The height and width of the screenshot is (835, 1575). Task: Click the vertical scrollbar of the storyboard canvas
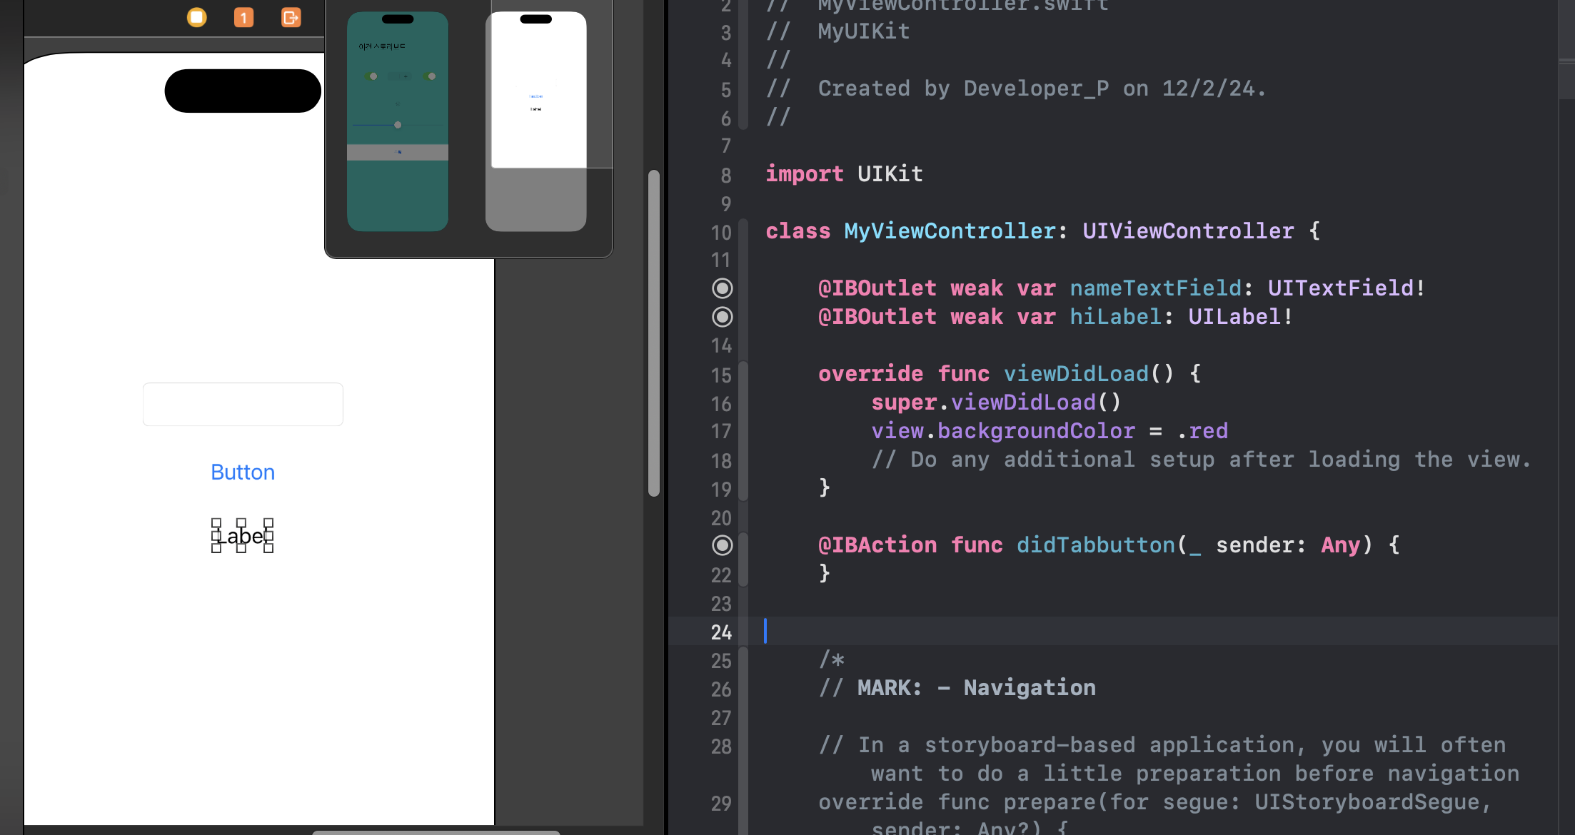click(x=653, y=333)
